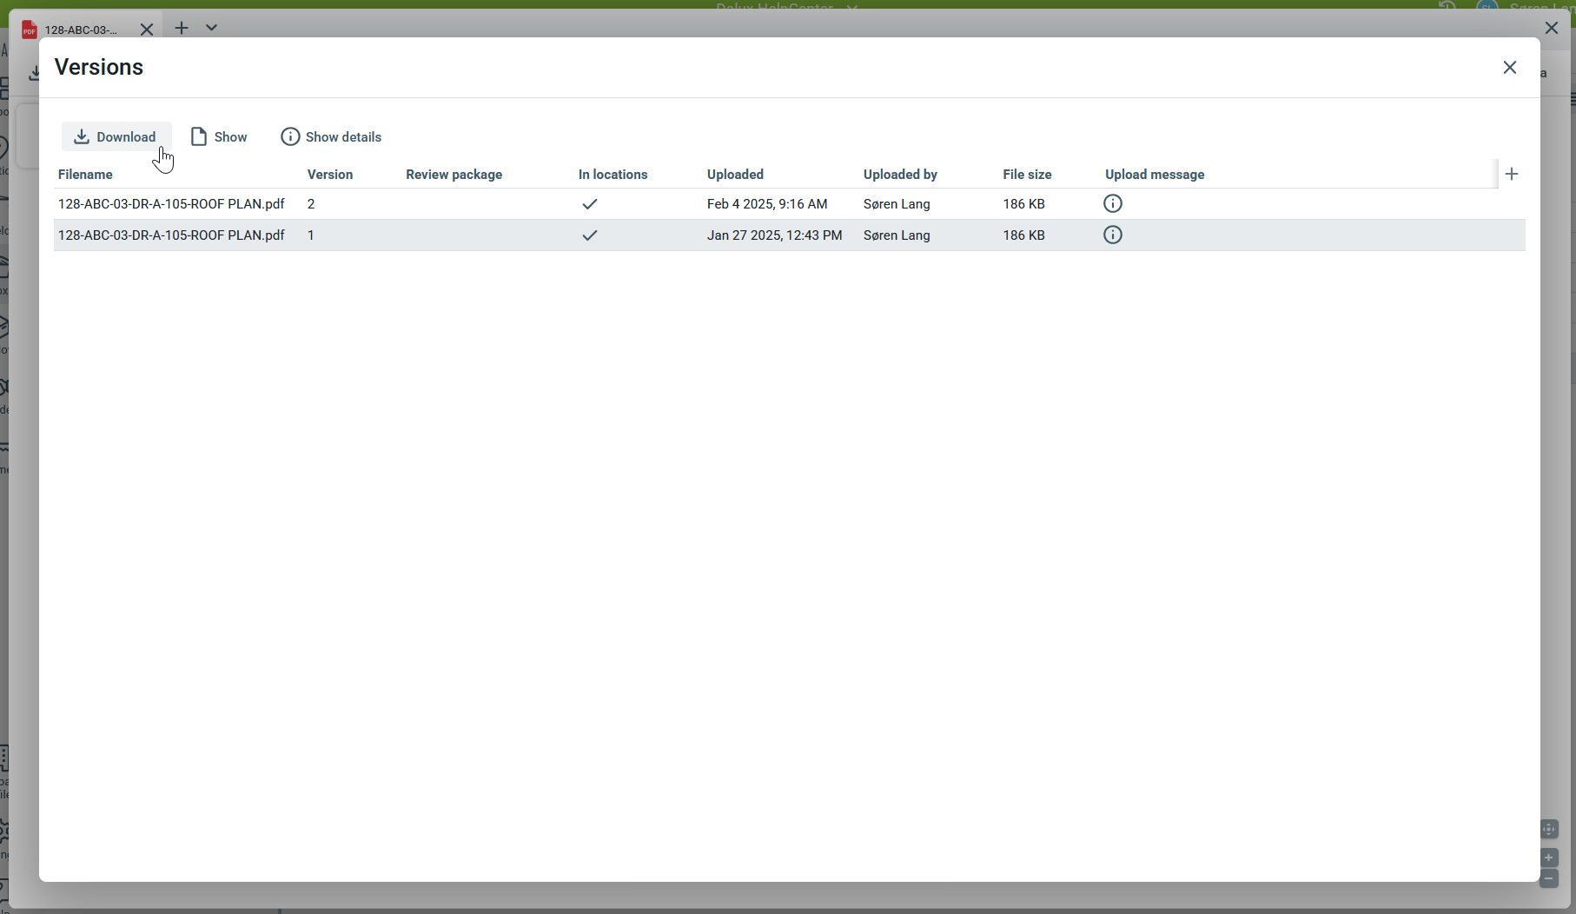View upload message info for version 1
The image size is (1576, 914).
click(x=1112, y=235)
